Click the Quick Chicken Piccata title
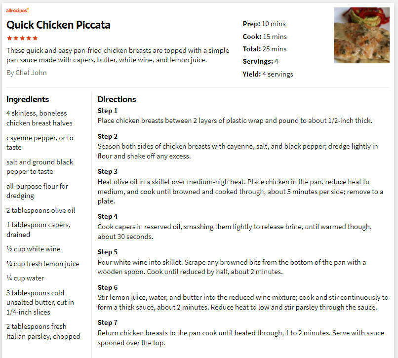Viewport: 398px width, 358px height. click(x=58, y=25)
